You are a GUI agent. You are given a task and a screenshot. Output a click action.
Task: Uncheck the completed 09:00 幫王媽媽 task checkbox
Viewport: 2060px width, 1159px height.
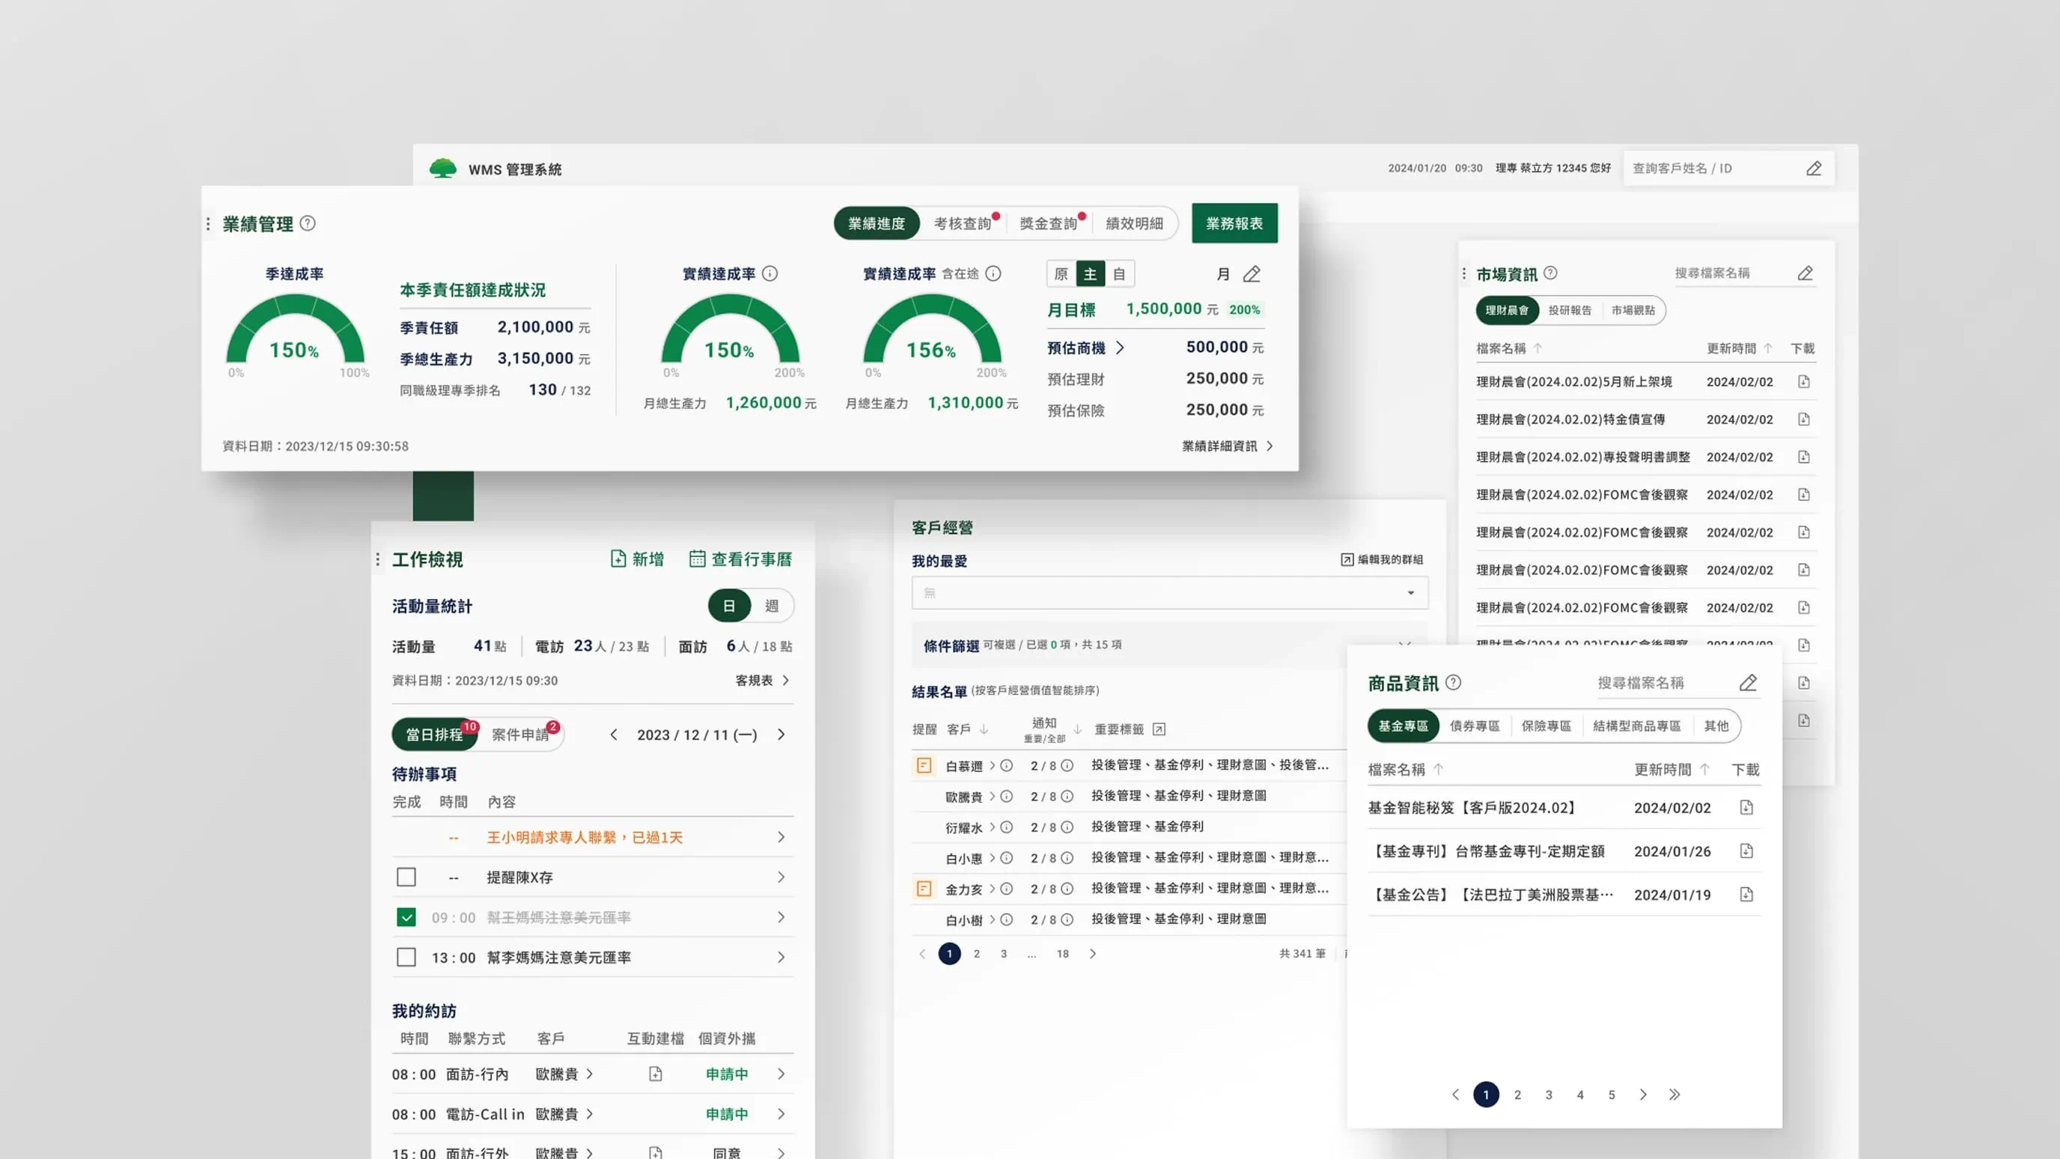[406, 916]
